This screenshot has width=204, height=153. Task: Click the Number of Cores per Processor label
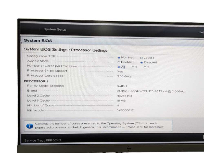tap(52, 66)
